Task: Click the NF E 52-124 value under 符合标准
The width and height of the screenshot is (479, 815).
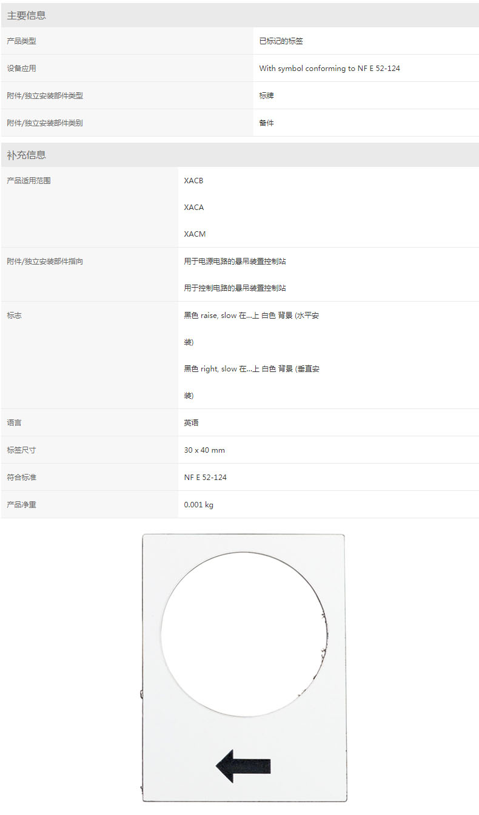Action: pyautogui.click(x=205, y=478)
